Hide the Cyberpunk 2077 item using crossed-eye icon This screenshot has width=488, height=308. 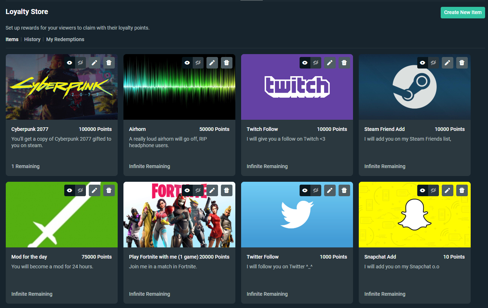(80, 63)
